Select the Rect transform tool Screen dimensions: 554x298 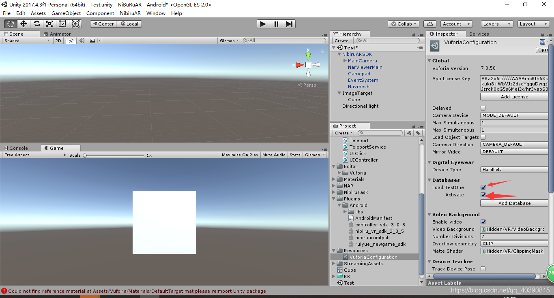point(62,24)
